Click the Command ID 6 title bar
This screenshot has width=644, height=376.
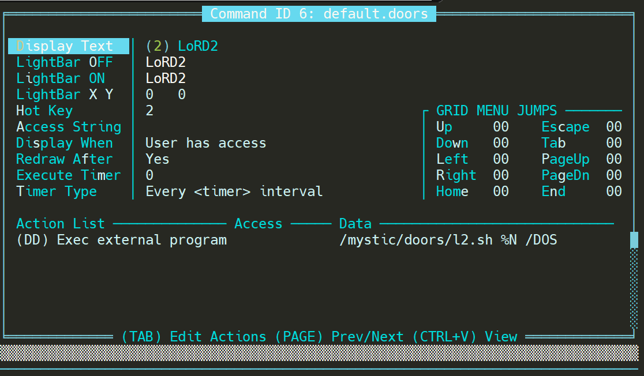(x=319, y=13)
